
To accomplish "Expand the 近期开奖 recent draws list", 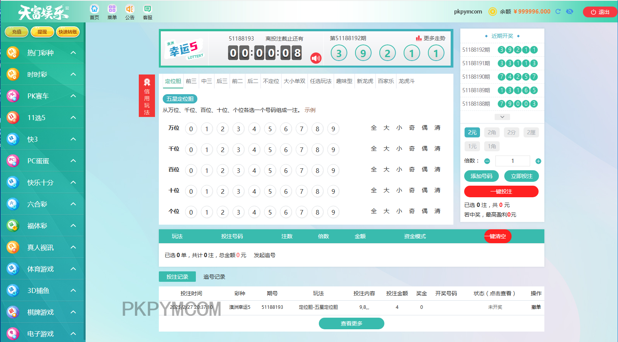I will coord(502,117).
